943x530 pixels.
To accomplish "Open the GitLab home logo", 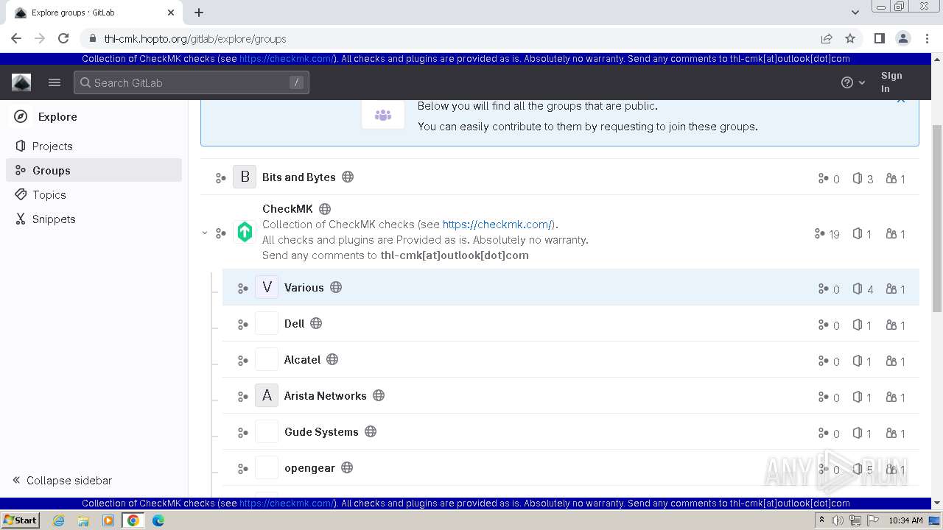I will coord(21,82).
